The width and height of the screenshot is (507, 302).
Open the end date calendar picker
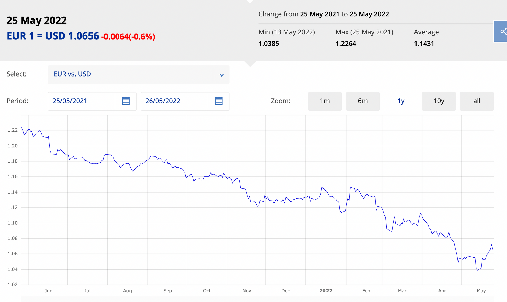pyautogui.click(x=219, y=101)
